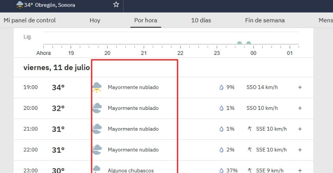Click the SSO 10 km/h wind value
Screen dimensions: 333x173
click(x=262, y=108)
